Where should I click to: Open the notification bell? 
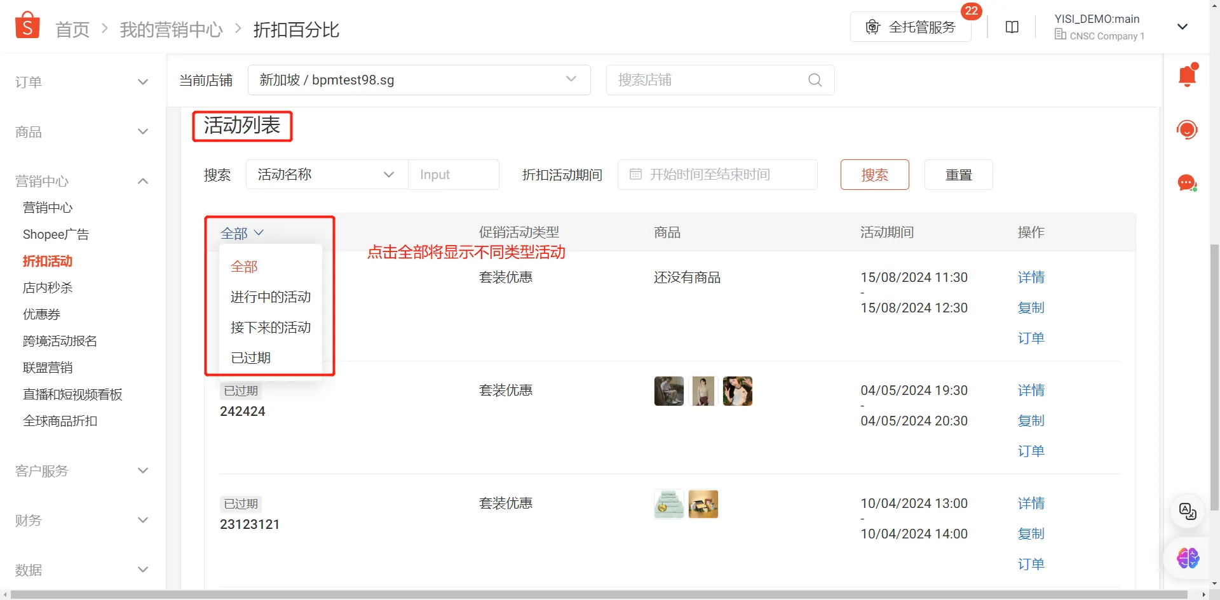coord(1187,74)
